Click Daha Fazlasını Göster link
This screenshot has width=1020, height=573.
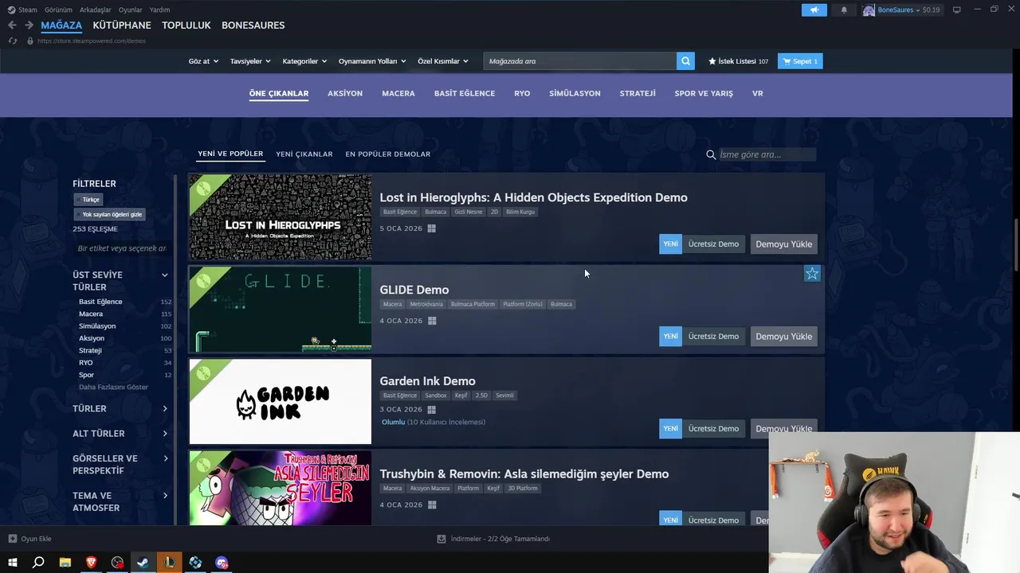coord(113,387)
